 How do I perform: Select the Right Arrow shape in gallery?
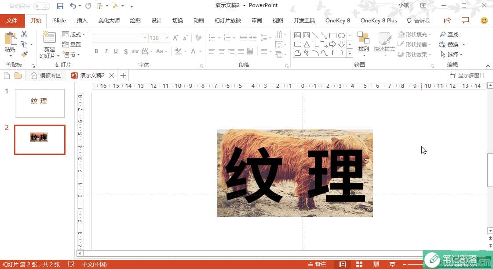332,44
